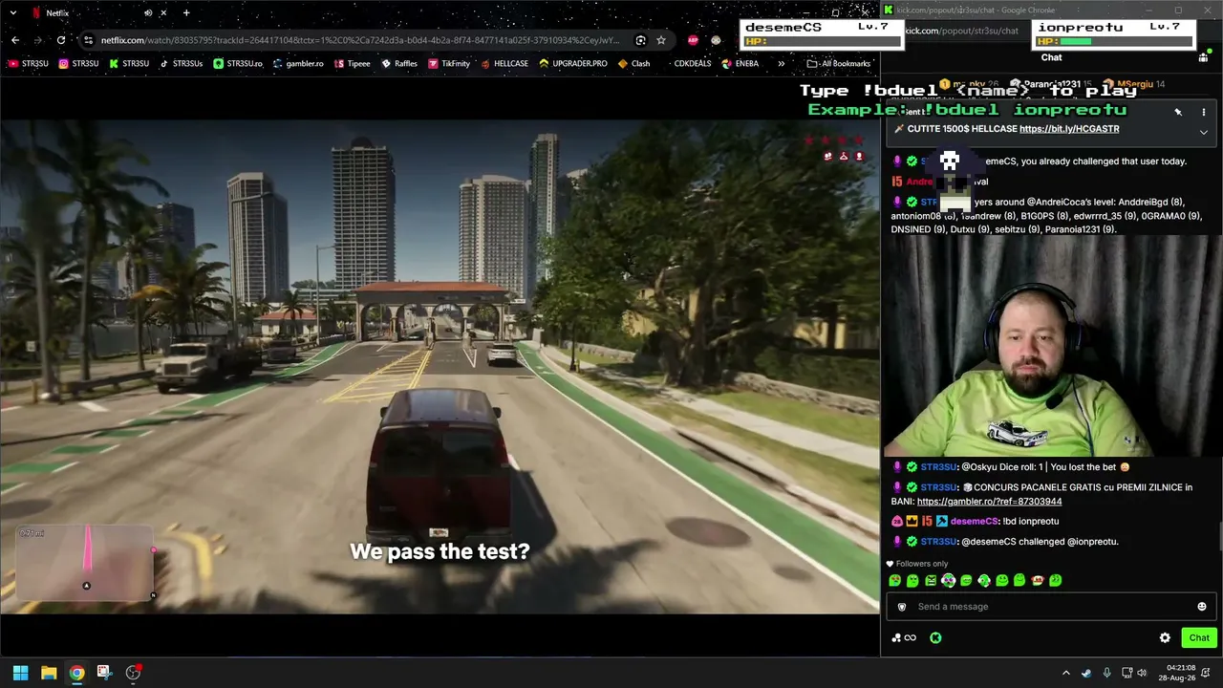Click the shield icon in the message box
Screen dimensions: 1223x688
coord(901,607)
